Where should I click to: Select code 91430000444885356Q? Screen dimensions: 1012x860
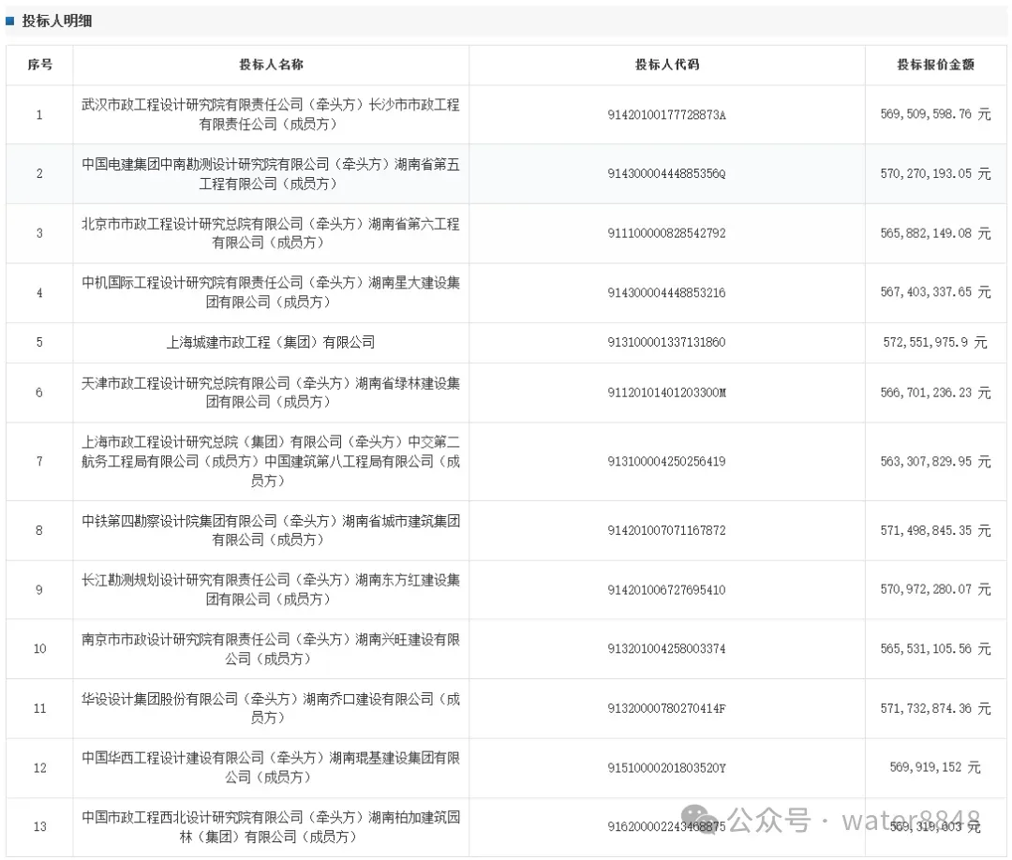coord(667,173)
